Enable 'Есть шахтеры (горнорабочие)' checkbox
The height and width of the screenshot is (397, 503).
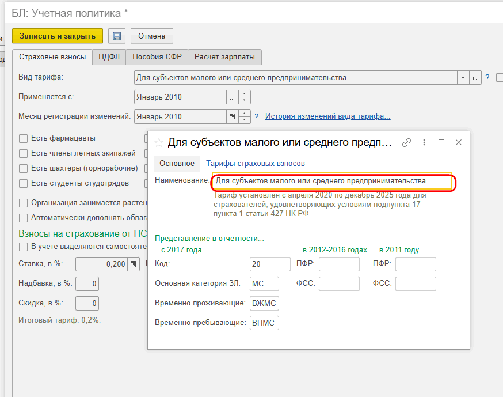(23, 168)
